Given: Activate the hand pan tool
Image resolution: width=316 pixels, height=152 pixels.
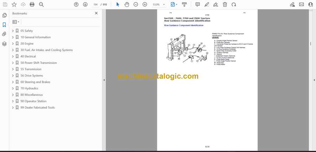Looking at the screenshot, I should point(127,5).
